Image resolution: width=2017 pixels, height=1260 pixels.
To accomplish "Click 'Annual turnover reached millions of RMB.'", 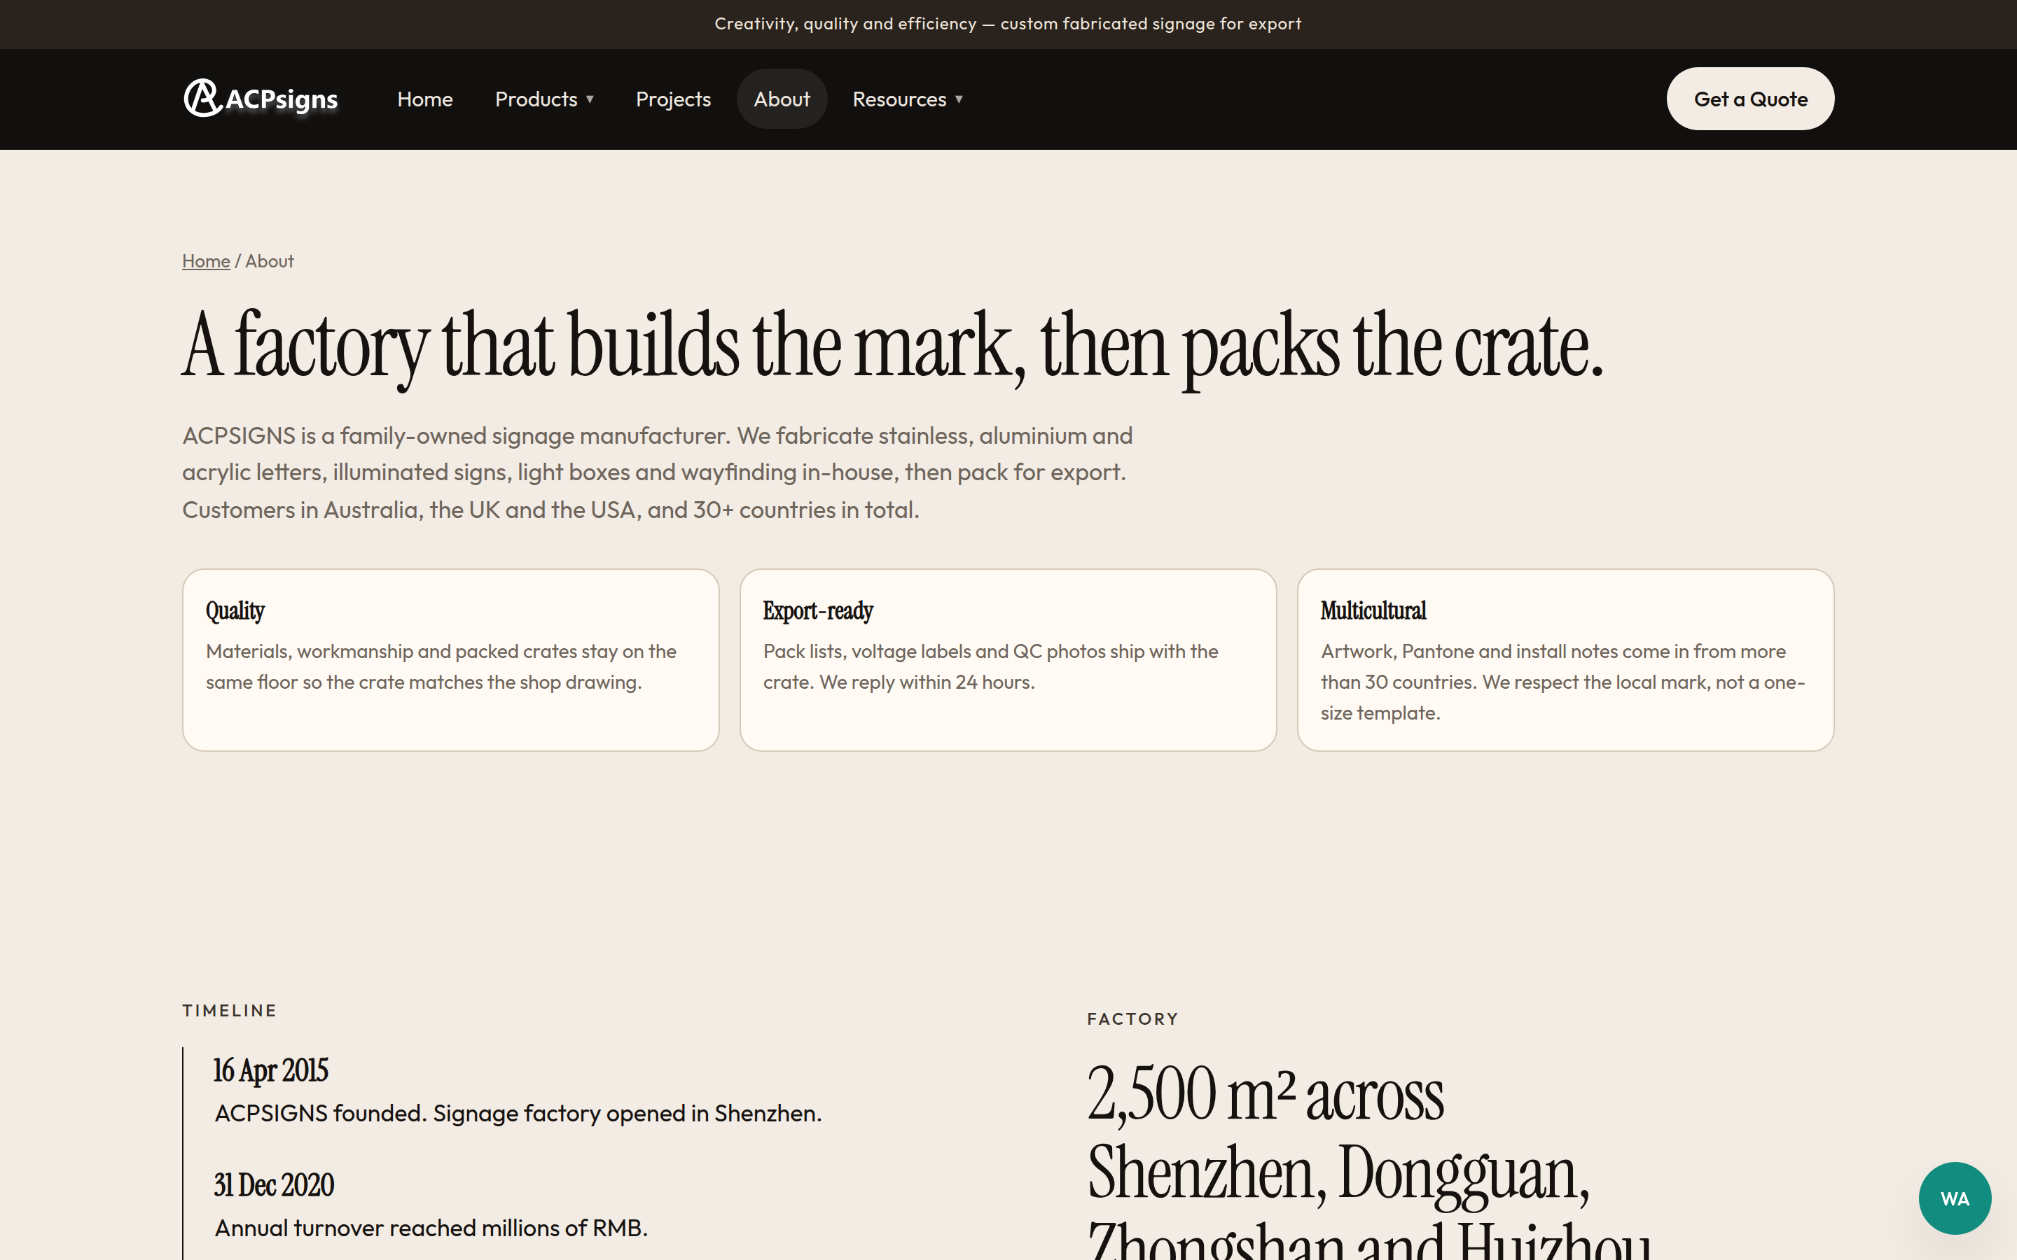I will [x=431, y=1228].
